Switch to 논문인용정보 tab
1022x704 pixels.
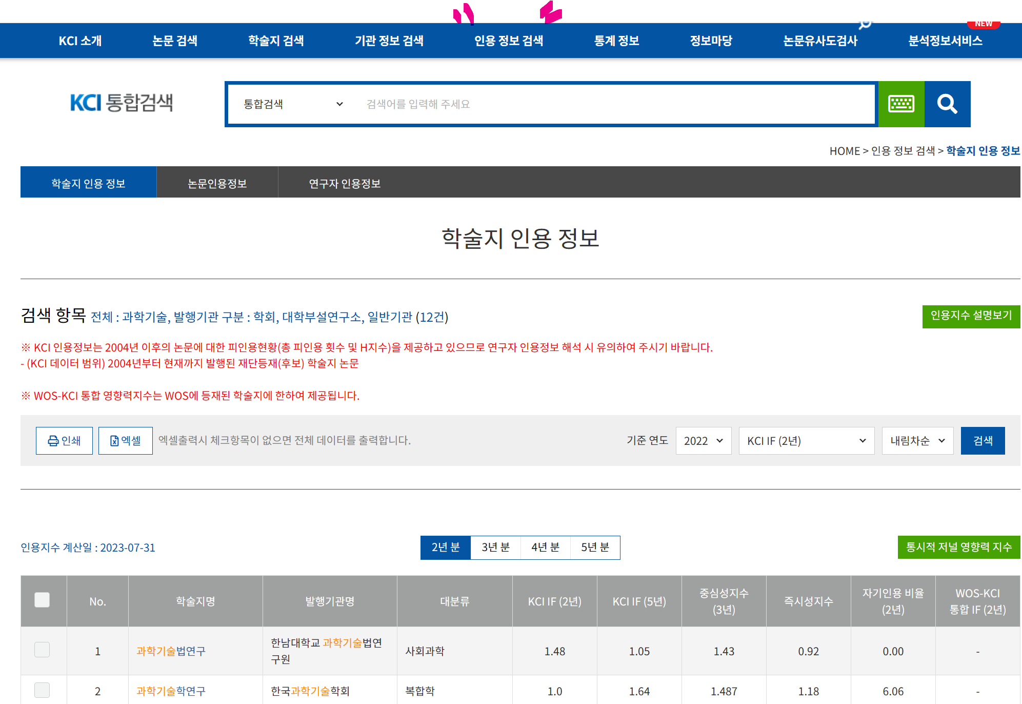click(x=217, y=182)
